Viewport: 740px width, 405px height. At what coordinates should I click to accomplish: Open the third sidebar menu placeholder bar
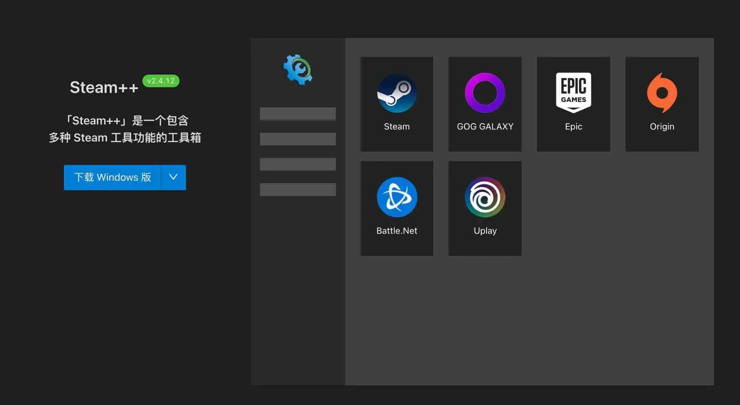(298, 164)
